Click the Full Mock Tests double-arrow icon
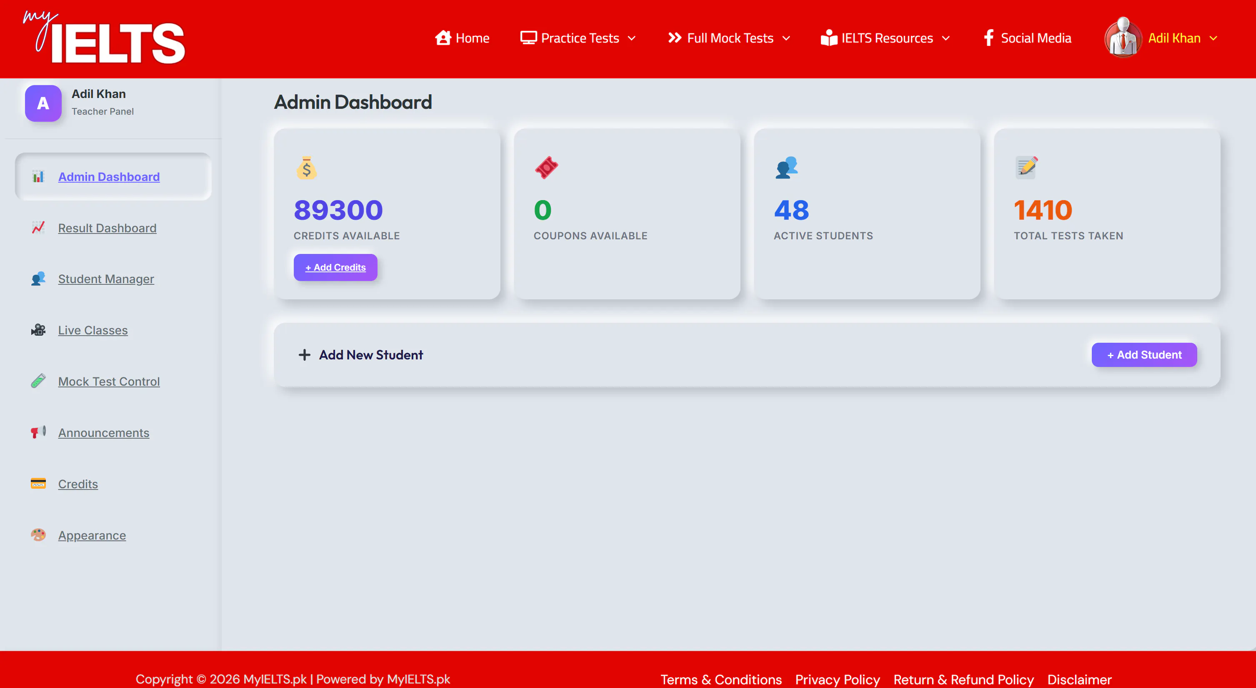Viewport: 1256px width, 688px height. pos(674,38)
